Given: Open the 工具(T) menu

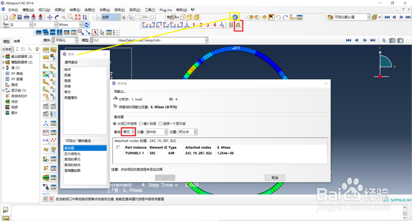Looking at the screenshot, I should [150, 10].
